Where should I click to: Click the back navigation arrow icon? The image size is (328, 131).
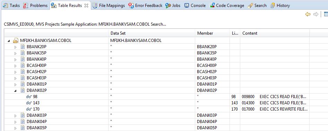tap(308, 14)
